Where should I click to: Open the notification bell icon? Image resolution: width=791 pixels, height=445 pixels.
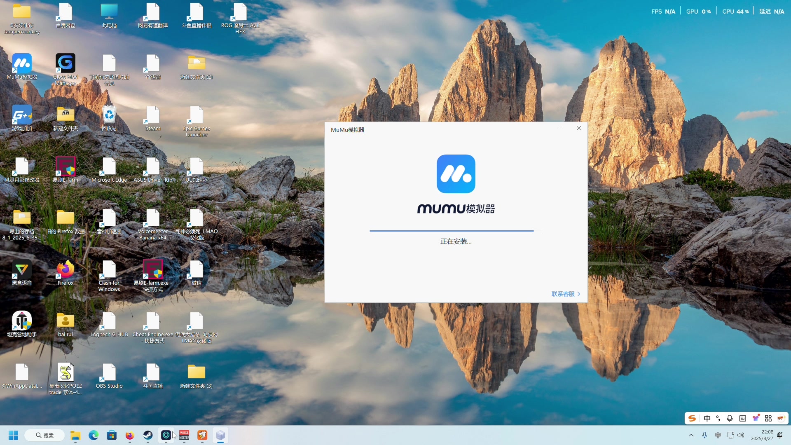pyautogui.click(x=779, y=435)
